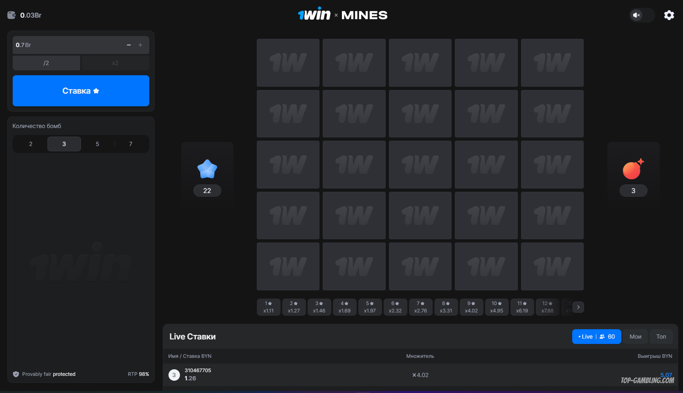683x393 pixels.
Task: Select 7 bombs option
Action: (x=131, y=144)
